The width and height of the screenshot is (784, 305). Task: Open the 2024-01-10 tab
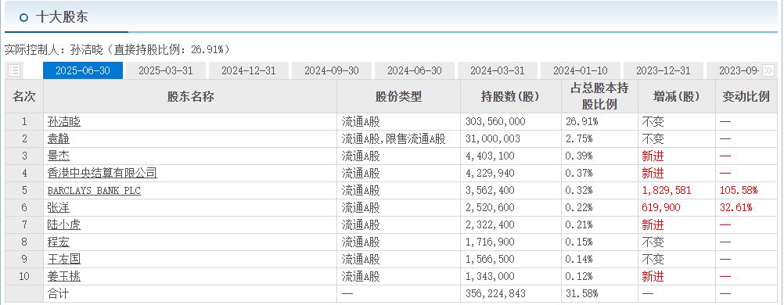(x=581, y=70)
